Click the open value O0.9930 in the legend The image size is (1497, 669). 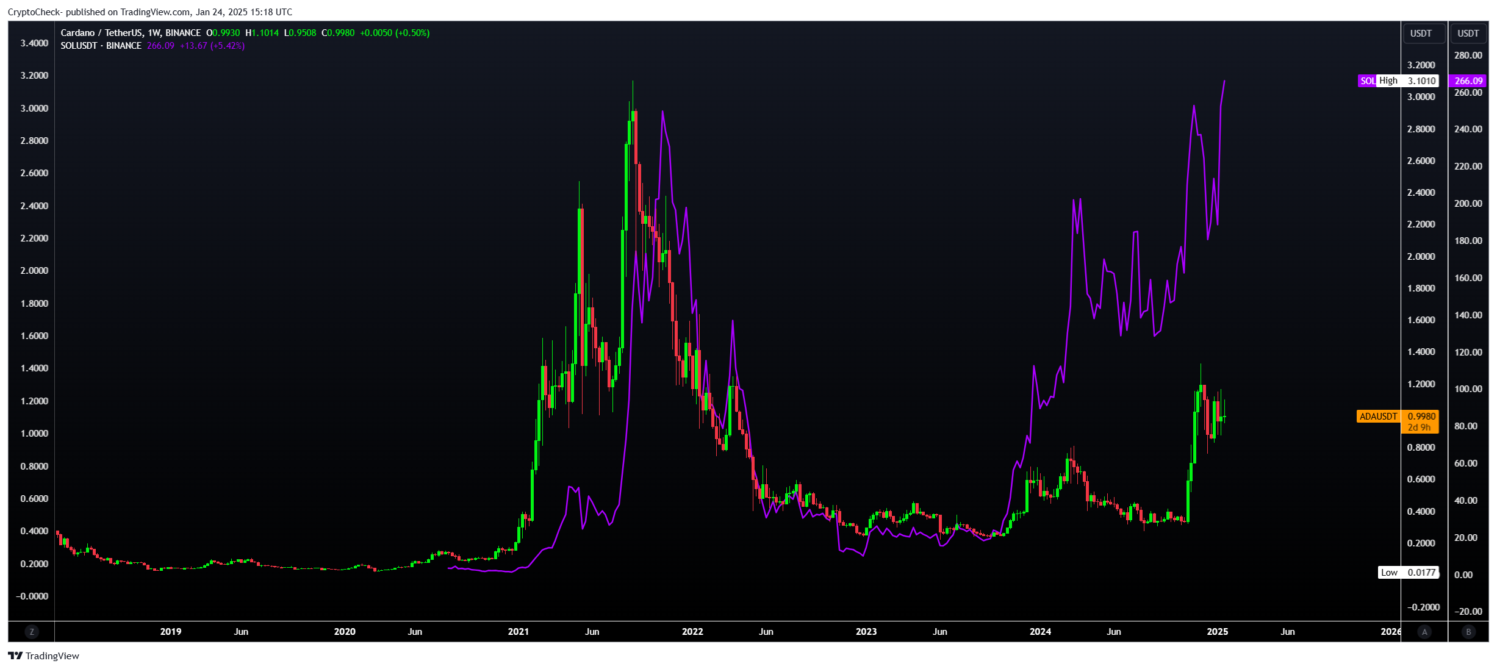pos(223,33)
